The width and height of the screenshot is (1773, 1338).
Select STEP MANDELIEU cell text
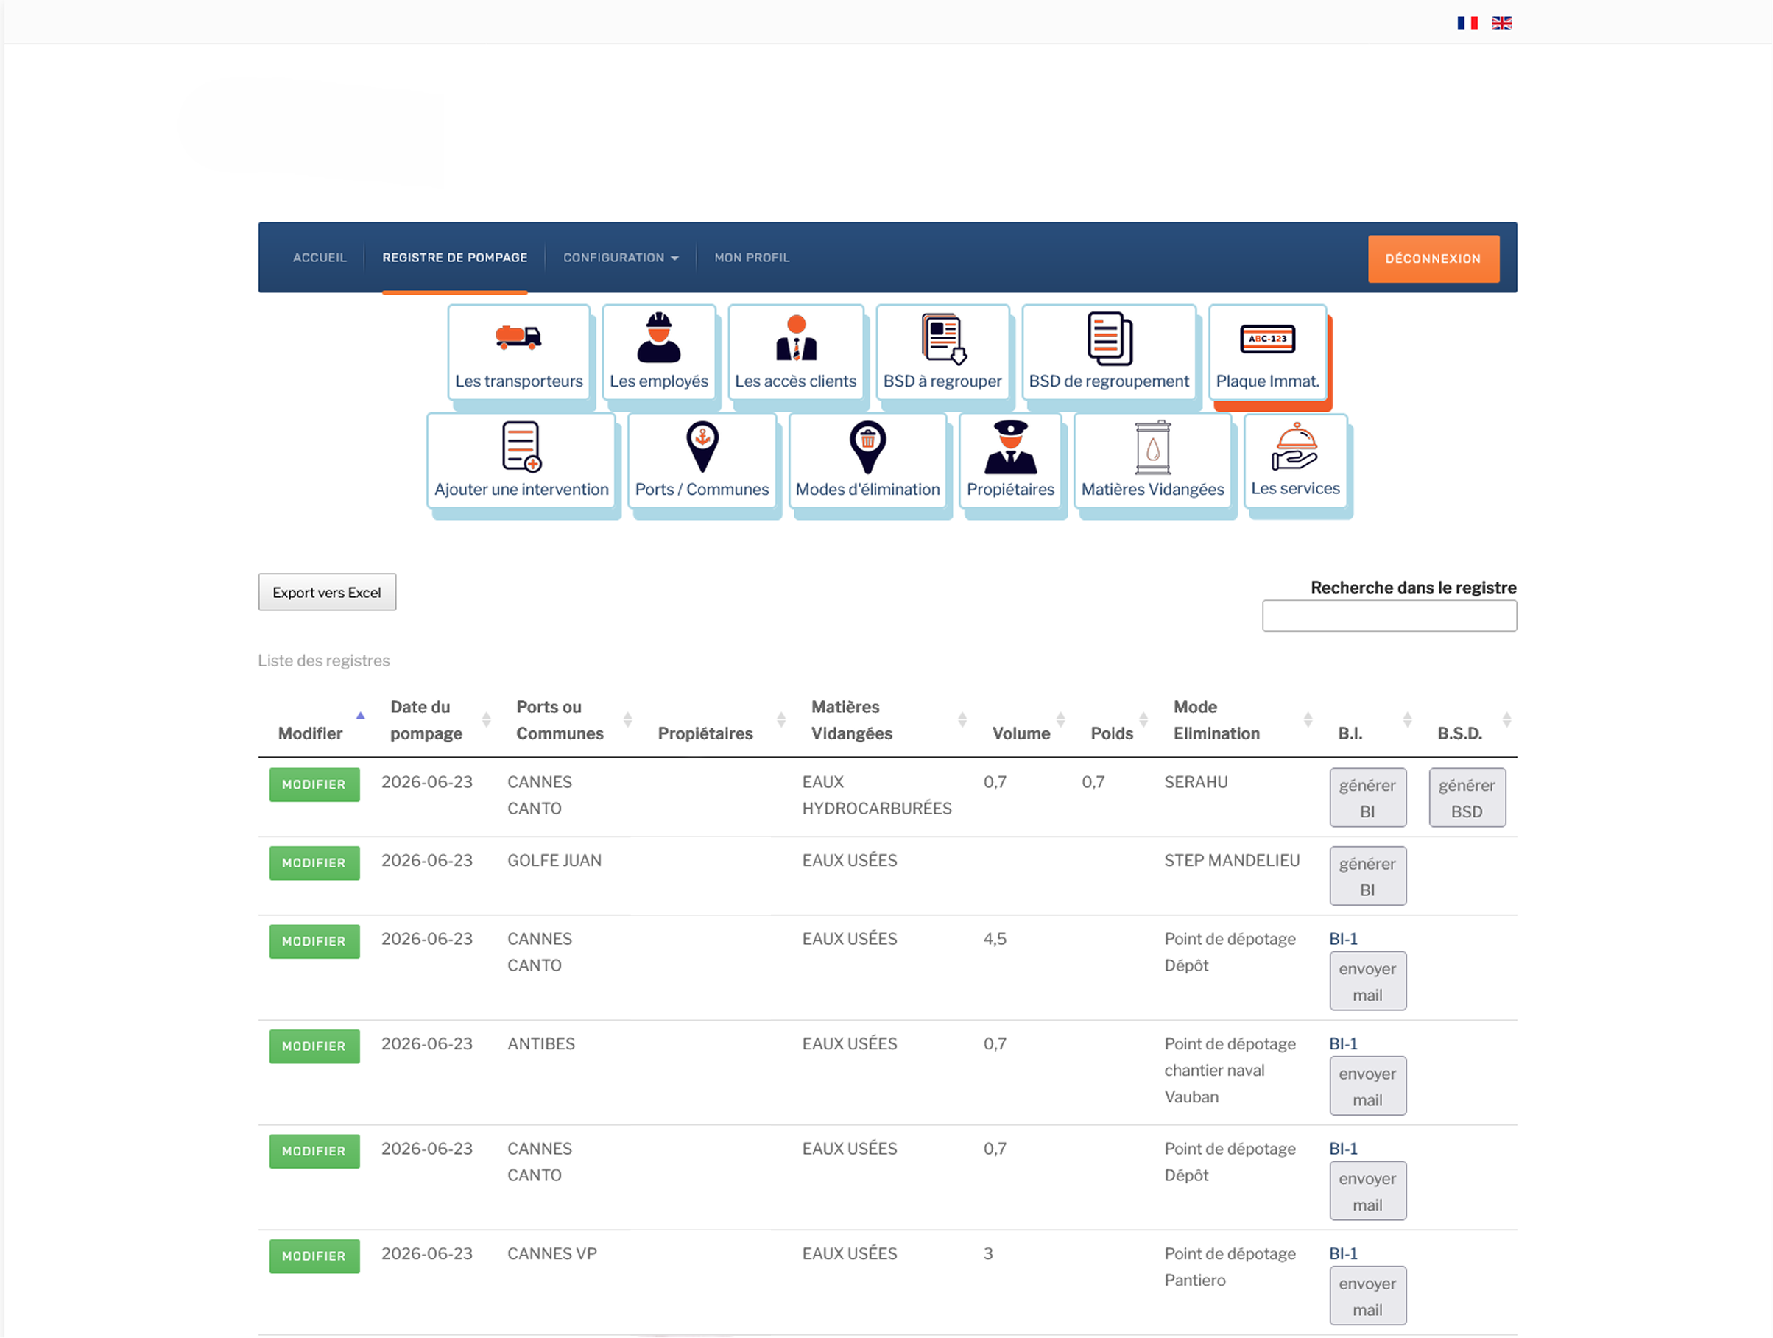(x=1232, y=861)
